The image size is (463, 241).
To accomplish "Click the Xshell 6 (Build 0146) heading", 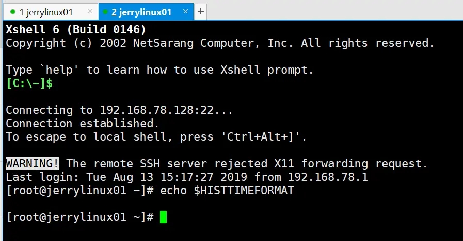I will pos(76,29).
